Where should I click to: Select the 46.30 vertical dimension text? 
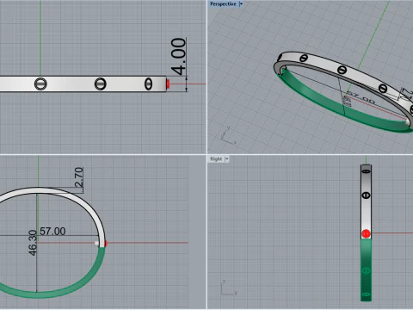[33, 243]
